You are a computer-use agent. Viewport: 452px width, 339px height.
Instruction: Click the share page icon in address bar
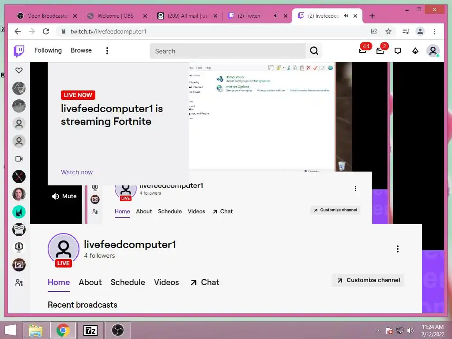pos(374,31)
